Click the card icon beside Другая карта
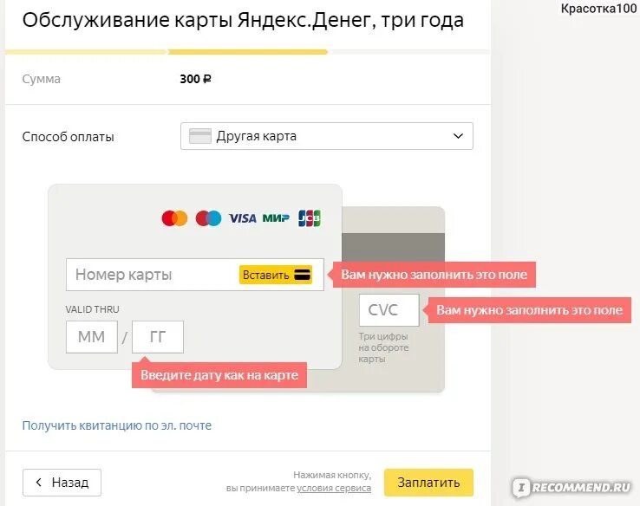This screenshot has height=506, width=640. point(200,136)
